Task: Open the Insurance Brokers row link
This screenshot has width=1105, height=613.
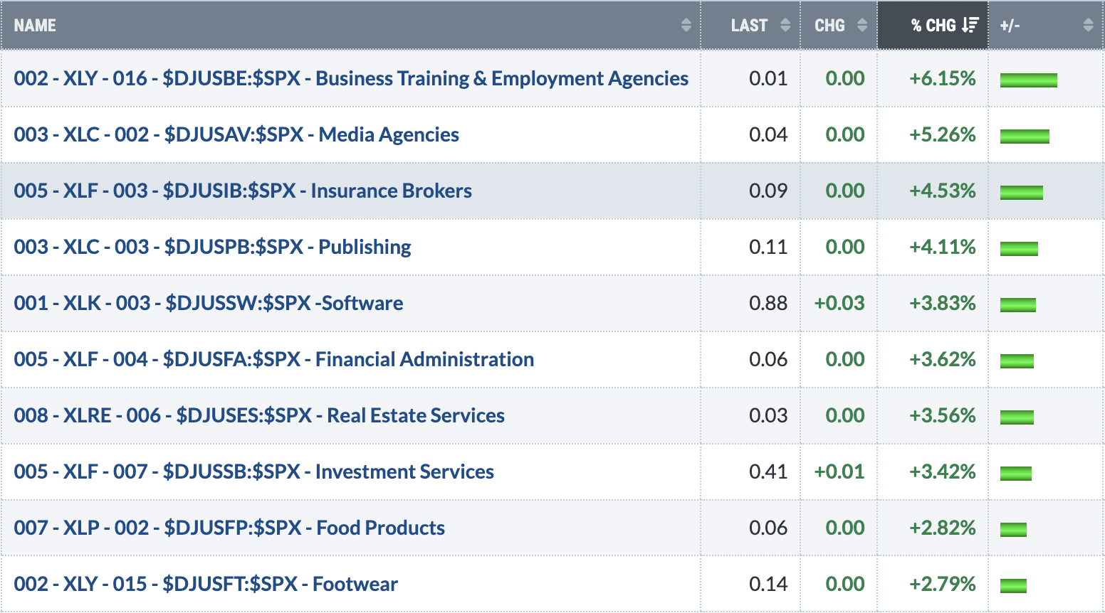Action: tap(243, 191)
